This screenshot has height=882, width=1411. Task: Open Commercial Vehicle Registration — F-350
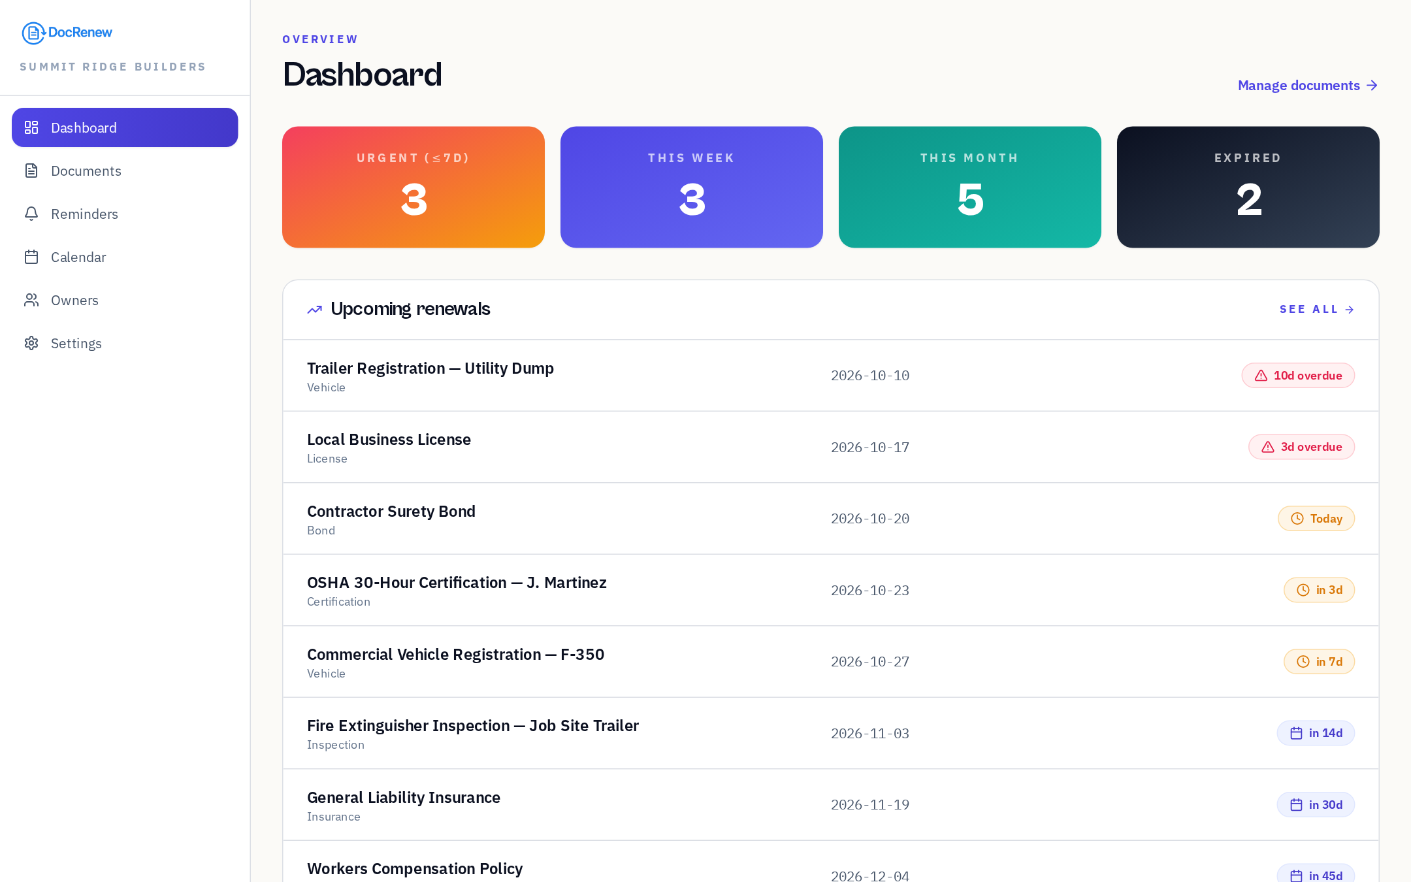coord(830,662)
